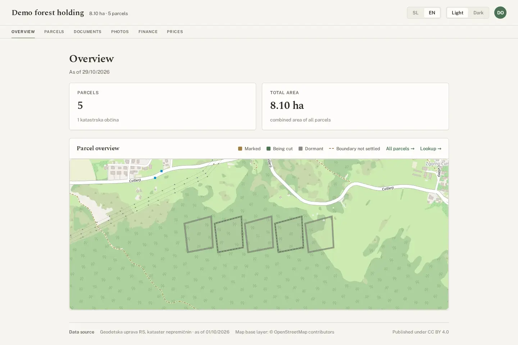Screen dimensions: 518x345
Task: Click the Parcels count card
Action: (163, 106)
